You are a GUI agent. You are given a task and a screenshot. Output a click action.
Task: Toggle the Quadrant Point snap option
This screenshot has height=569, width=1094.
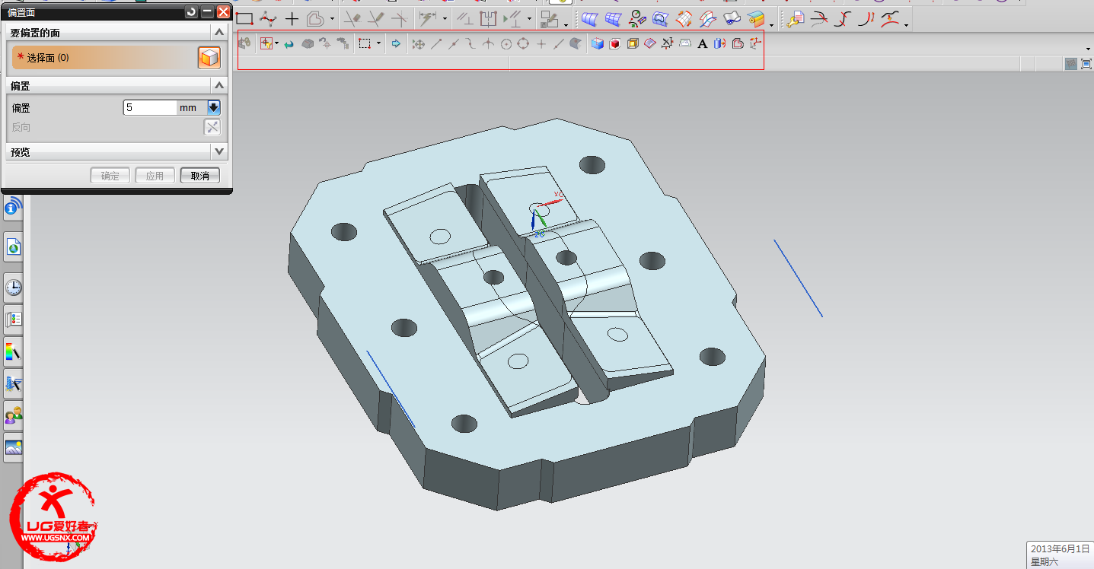tap(523, 44)
